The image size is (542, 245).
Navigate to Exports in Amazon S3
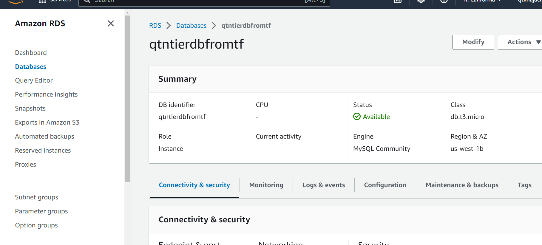click(47, 123)
